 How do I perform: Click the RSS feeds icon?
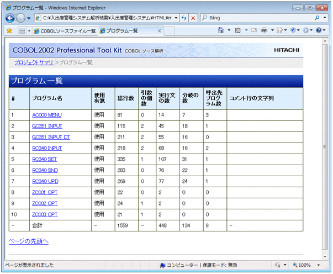point(237,30)
